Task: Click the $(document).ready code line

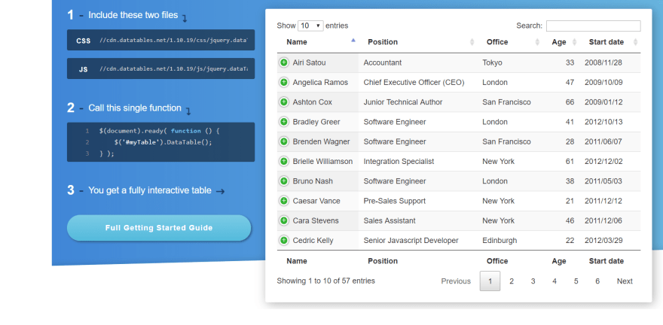Action: [x=160, y=131]
